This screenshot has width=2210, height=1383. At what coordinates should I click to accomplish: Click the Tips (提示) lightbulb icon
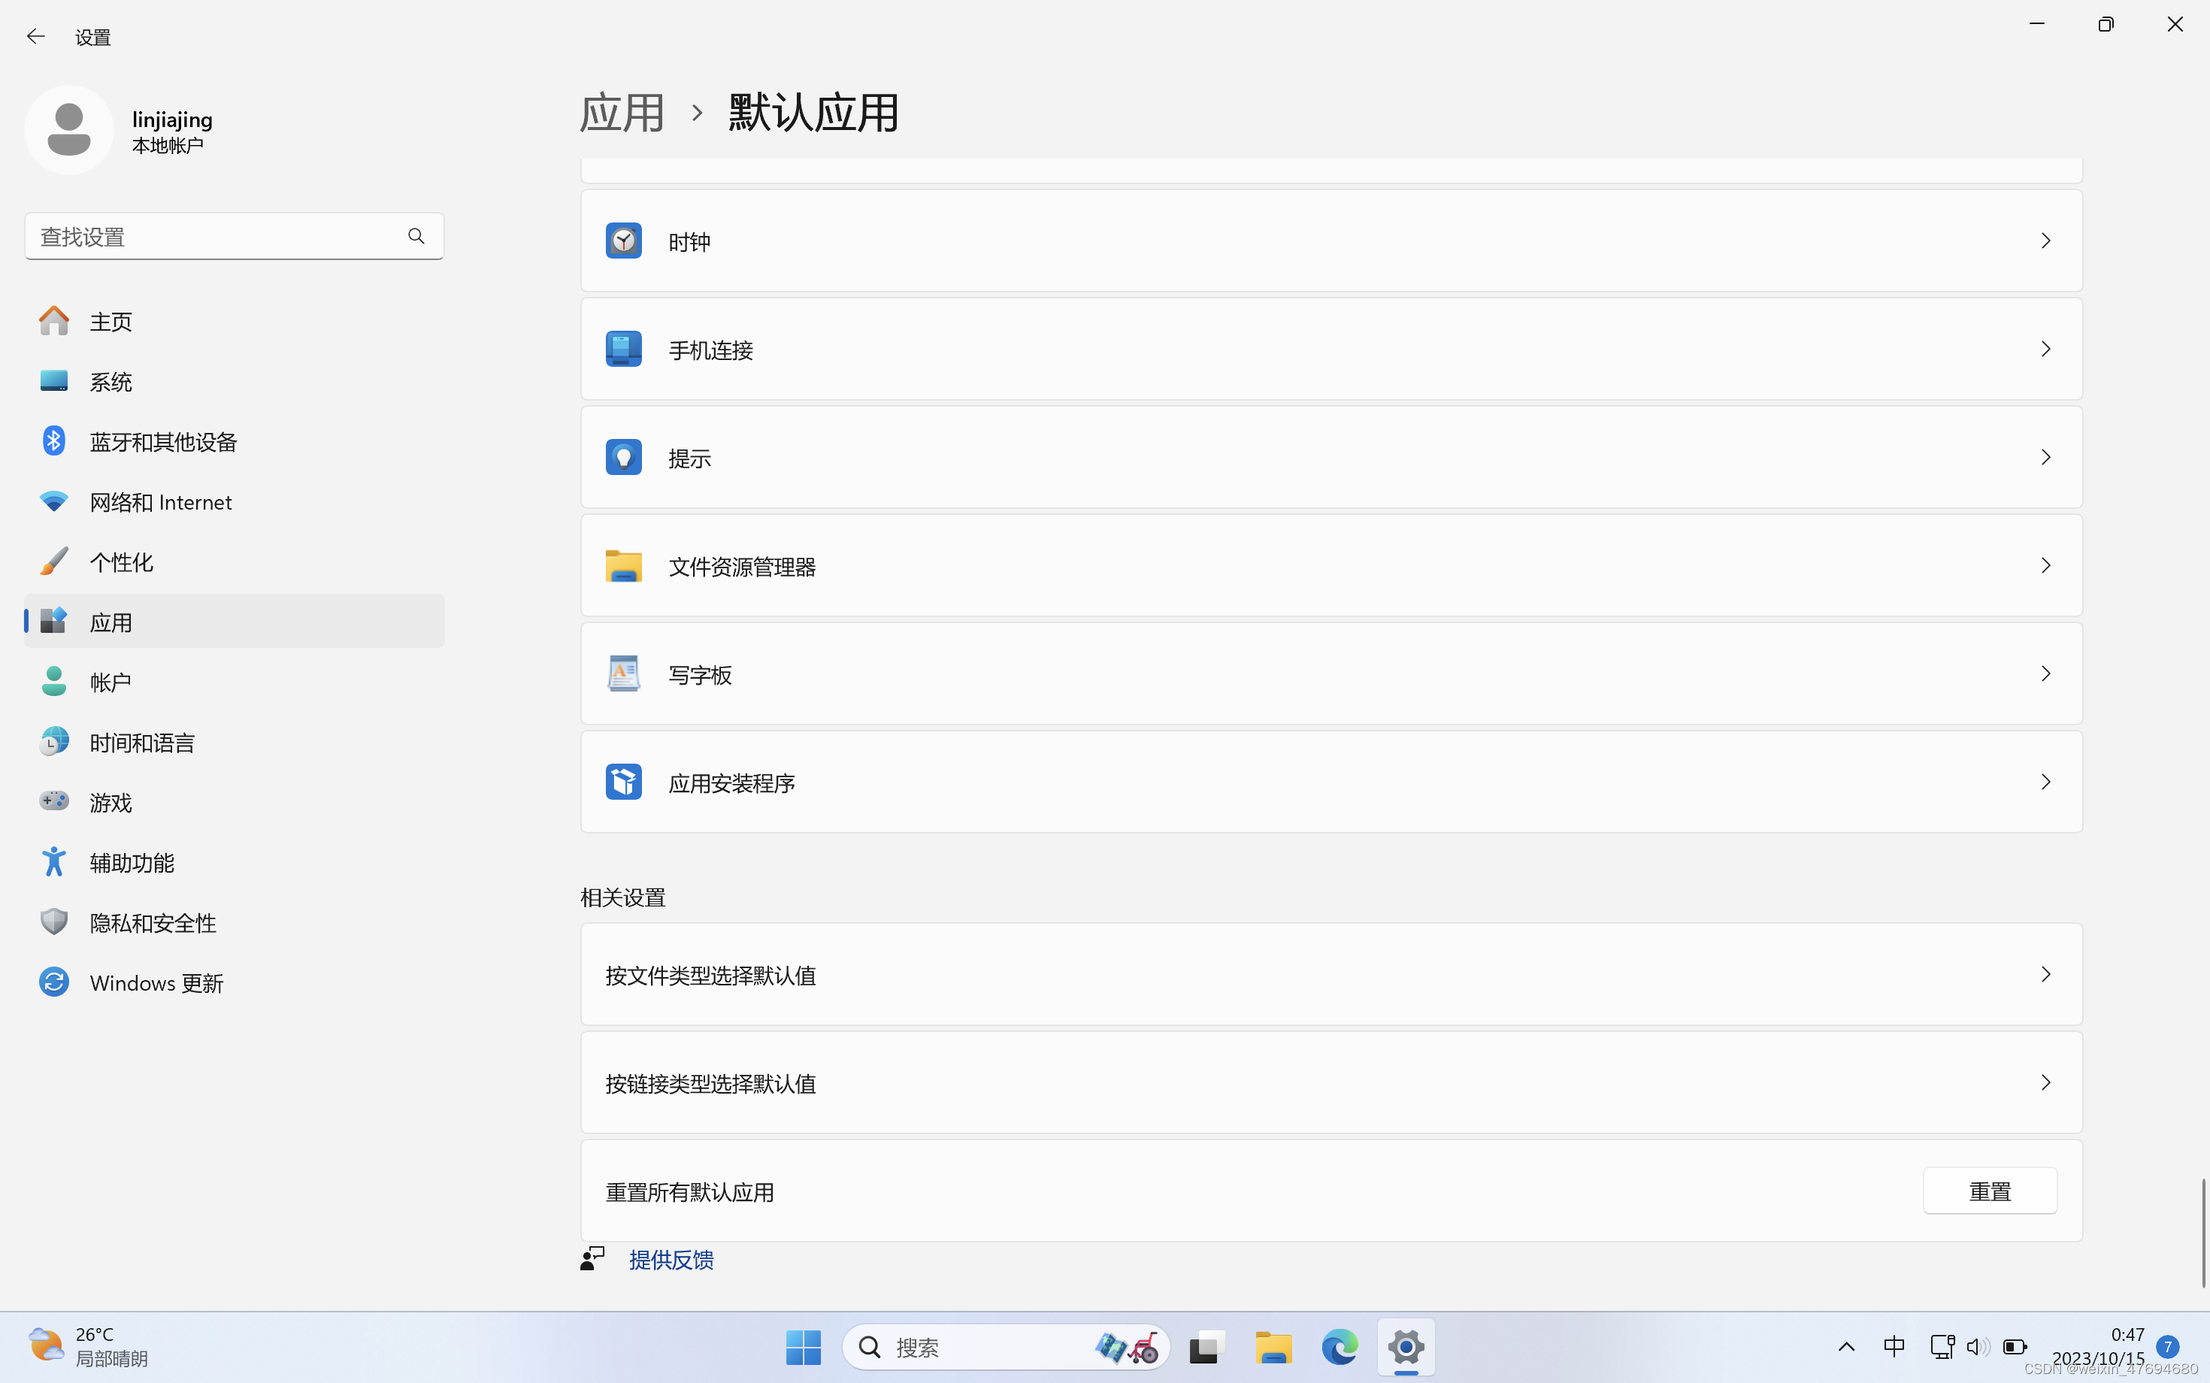tap(623, 457)
